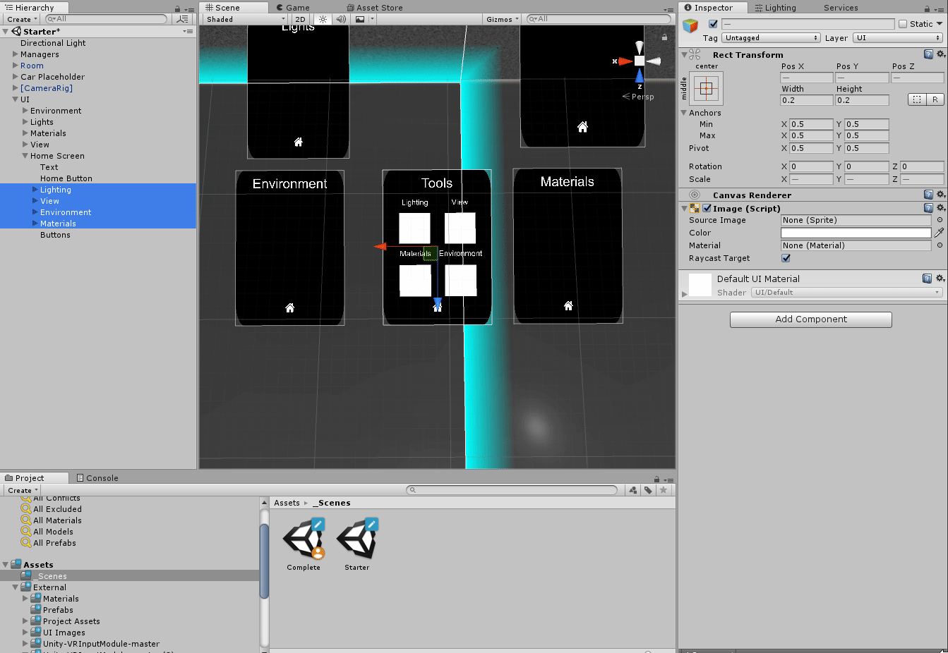This screenshot has width=948, height=653.
Task: Toggle scene audio speaker icon
Action: 341,19
